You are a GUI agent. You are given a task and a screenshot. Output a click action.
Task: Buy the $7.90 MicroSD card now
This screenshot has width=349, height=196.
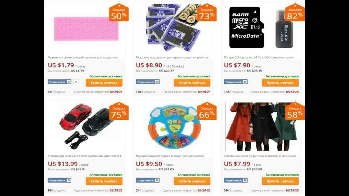pyautogui.click(x=280, y=83)
